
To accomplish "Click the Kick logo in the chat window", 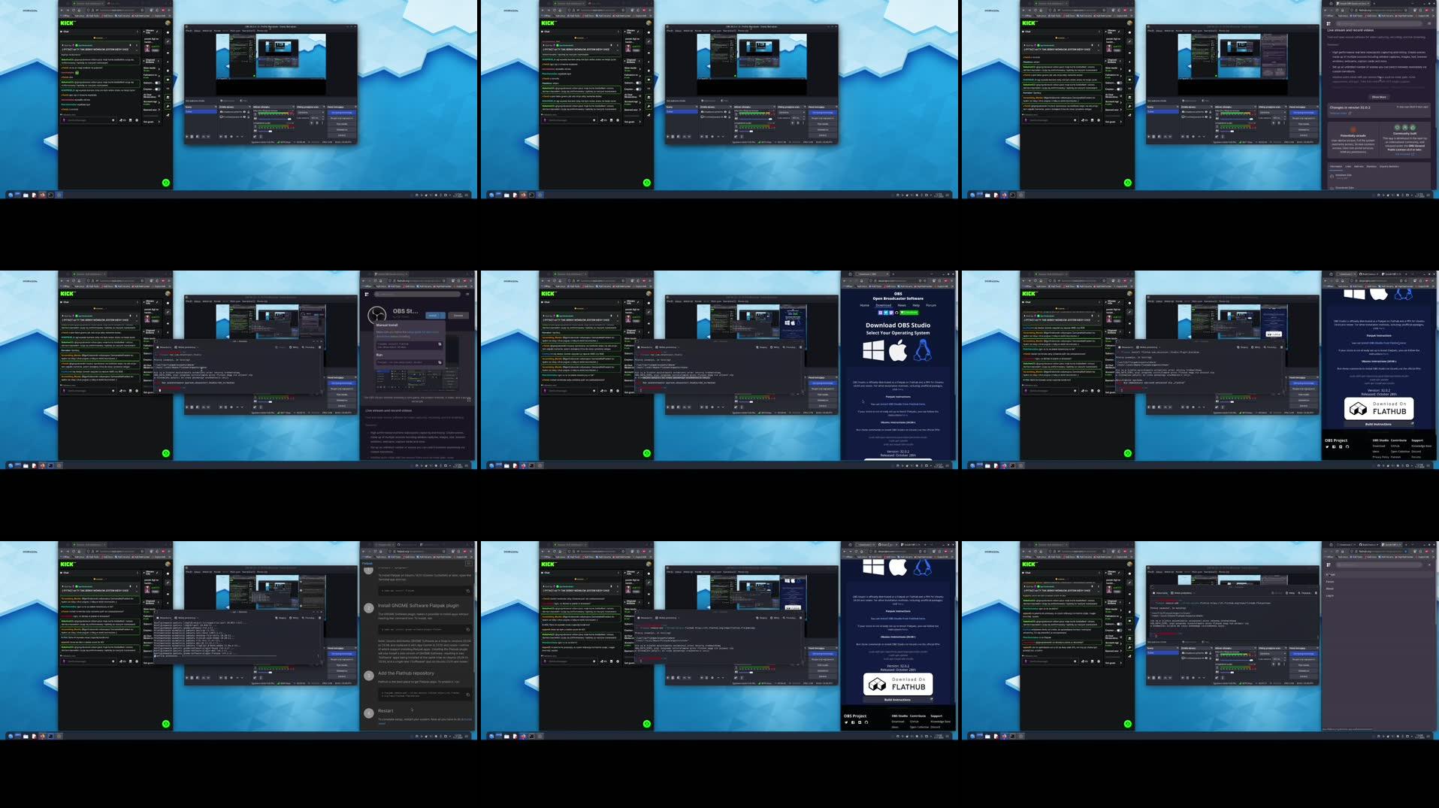I will pos(66,23).
